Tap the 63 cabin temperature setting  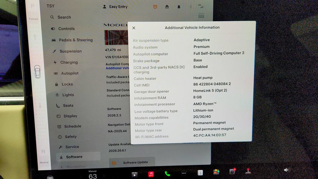click(93, 176)
